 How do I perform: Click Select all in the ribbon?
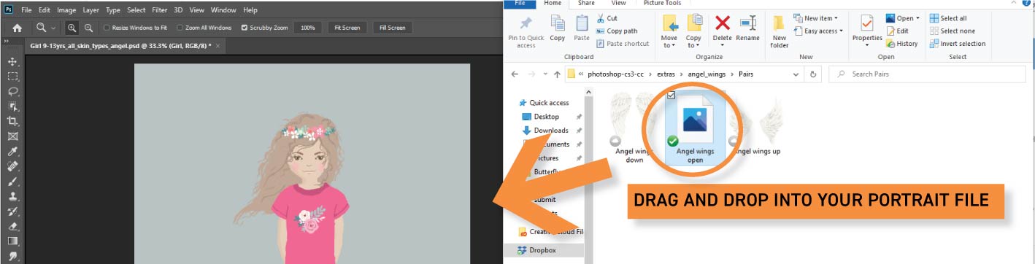947,18
